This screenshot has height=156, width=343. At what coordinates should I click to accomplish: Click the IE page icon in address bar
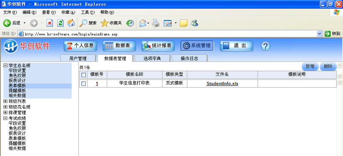tap(21, 34)
